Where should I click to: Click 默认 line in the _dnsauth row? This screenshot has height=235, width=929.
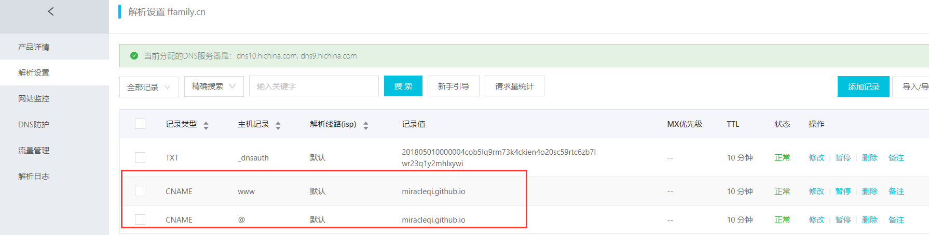point(318,158)
